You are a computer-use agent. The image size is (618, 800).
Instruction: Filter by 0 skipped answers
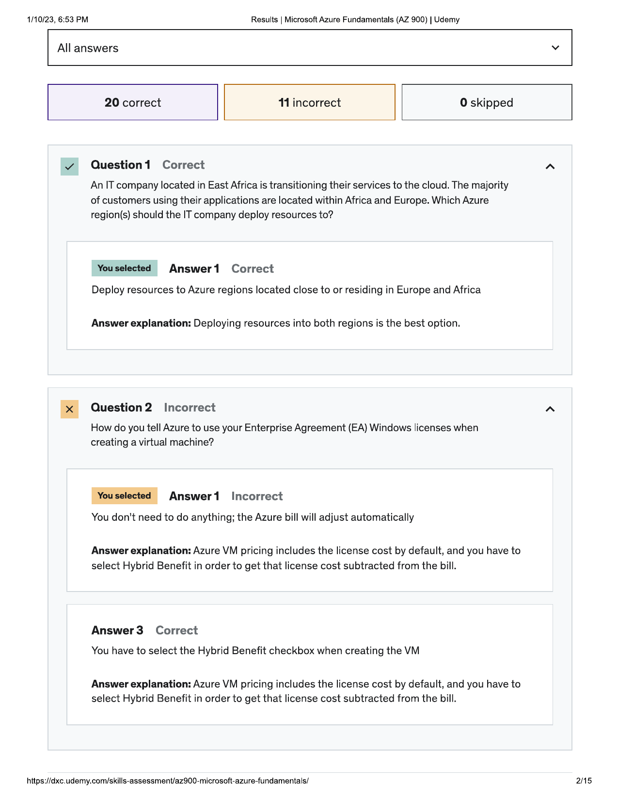[x=487, y=102]
